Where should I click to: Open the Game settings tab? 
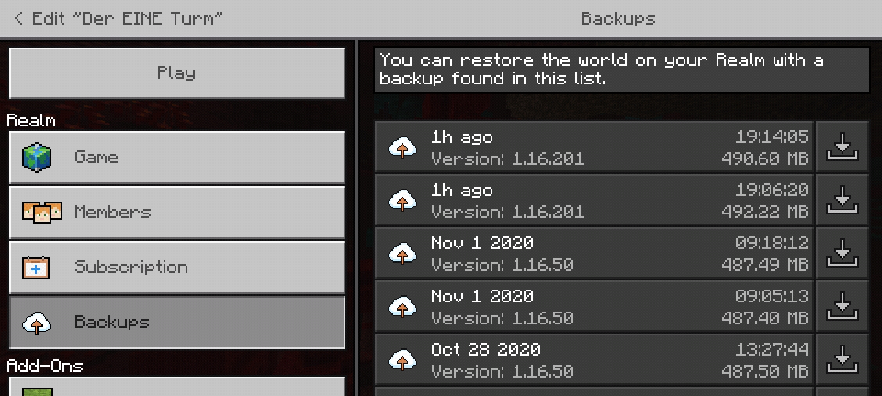pos(177,157)
